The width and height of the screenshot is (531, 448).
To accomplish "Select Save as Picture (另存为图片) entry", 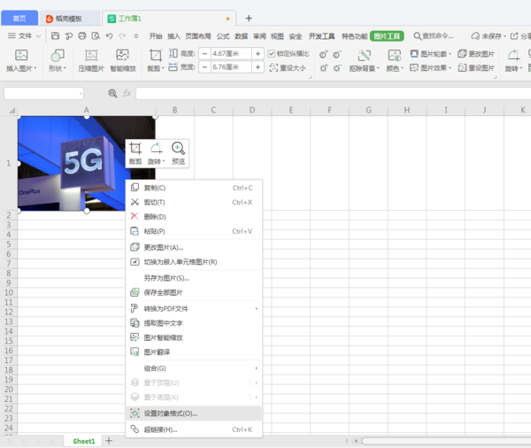I will pyautogui.click(x=194, y=278).
